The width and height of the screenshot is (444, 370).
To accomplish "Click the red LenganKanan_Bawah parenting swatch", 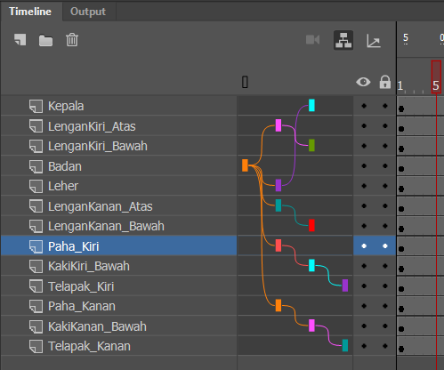I will pos(311,225).
